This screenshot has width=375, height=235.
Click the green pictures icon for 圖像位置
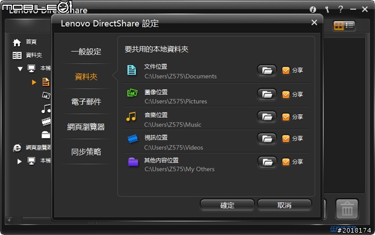(132, 93)
